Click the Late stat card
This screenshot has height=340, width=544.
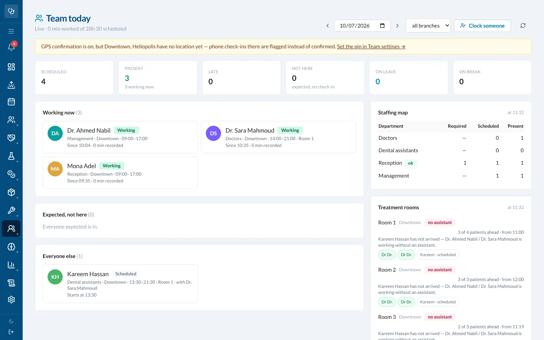coord(241,78)
